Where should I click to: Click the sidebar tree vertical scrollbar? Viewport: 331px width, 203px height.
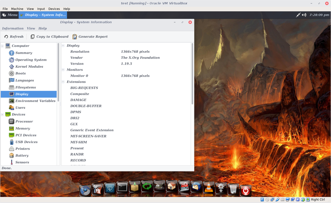[x=59, y=72]
